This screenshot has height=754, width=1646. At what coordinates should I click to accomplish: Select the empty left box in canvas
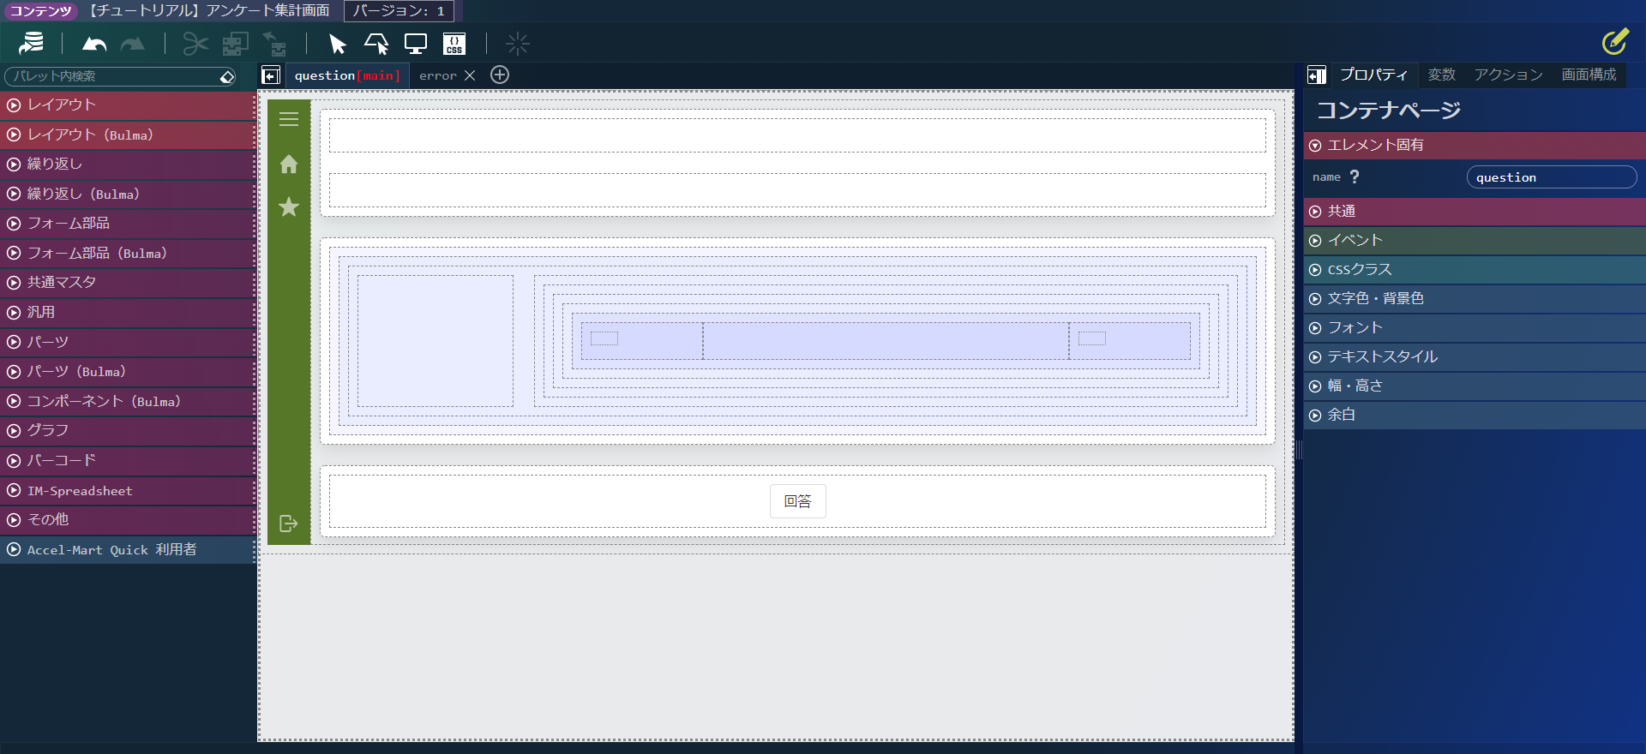coord(436,341)
